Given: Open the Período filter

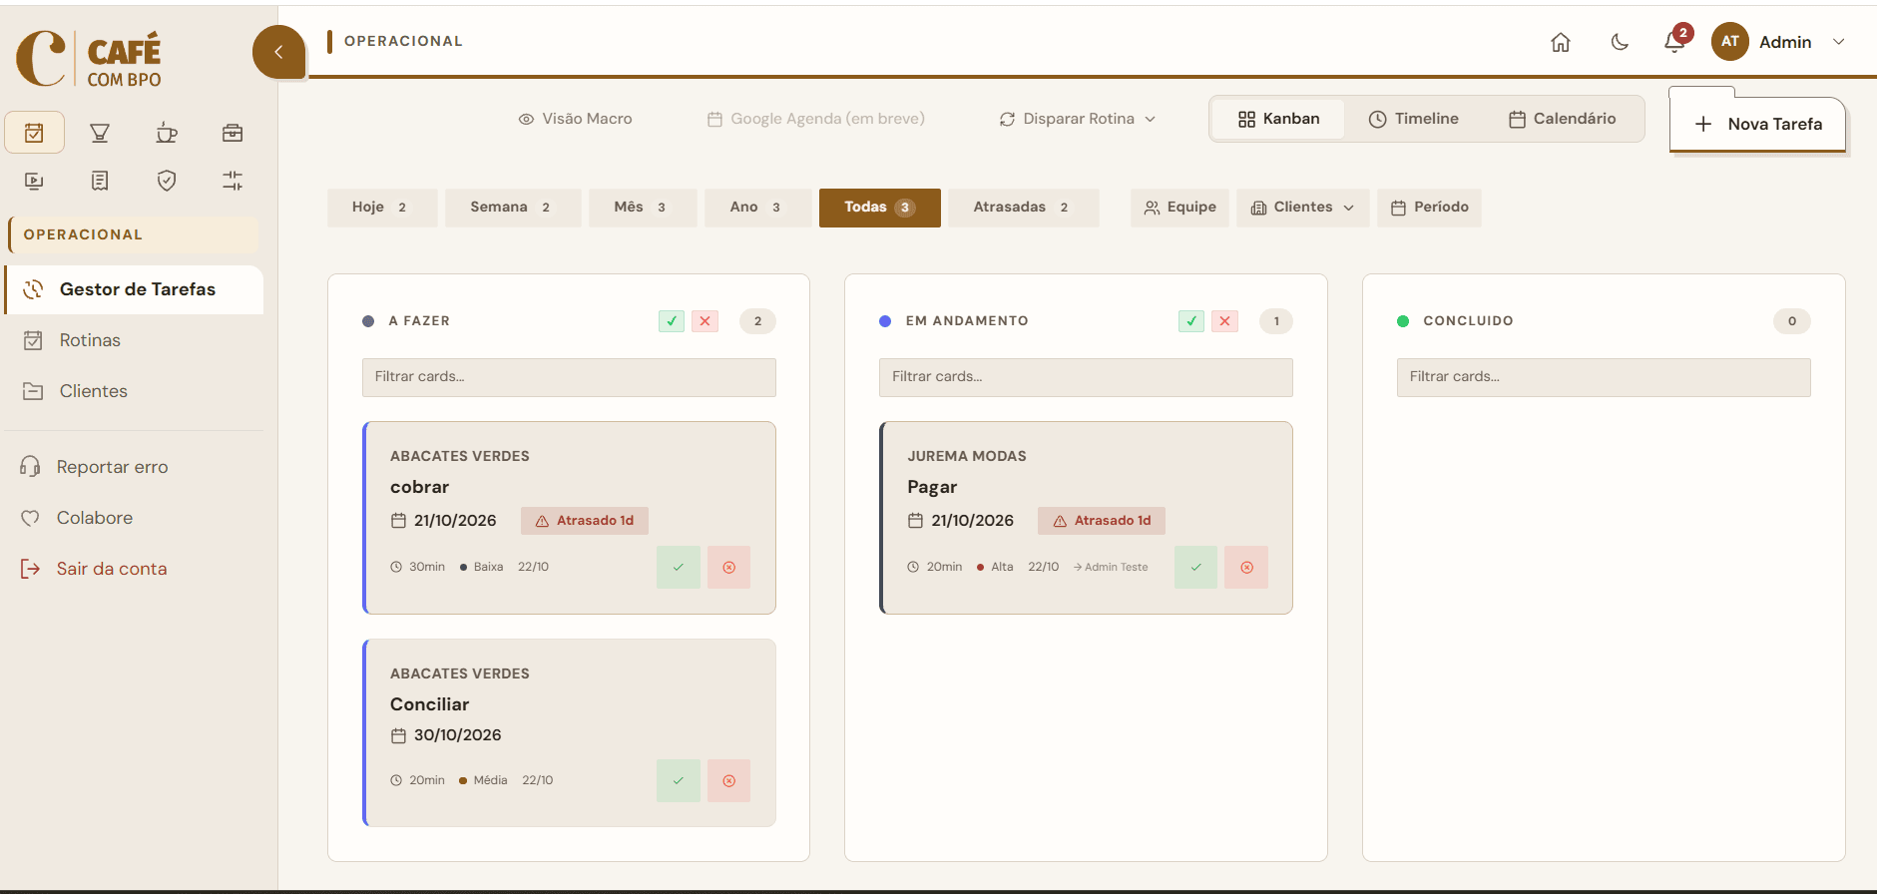Looking at the screenshot, I should (1429, 208).
